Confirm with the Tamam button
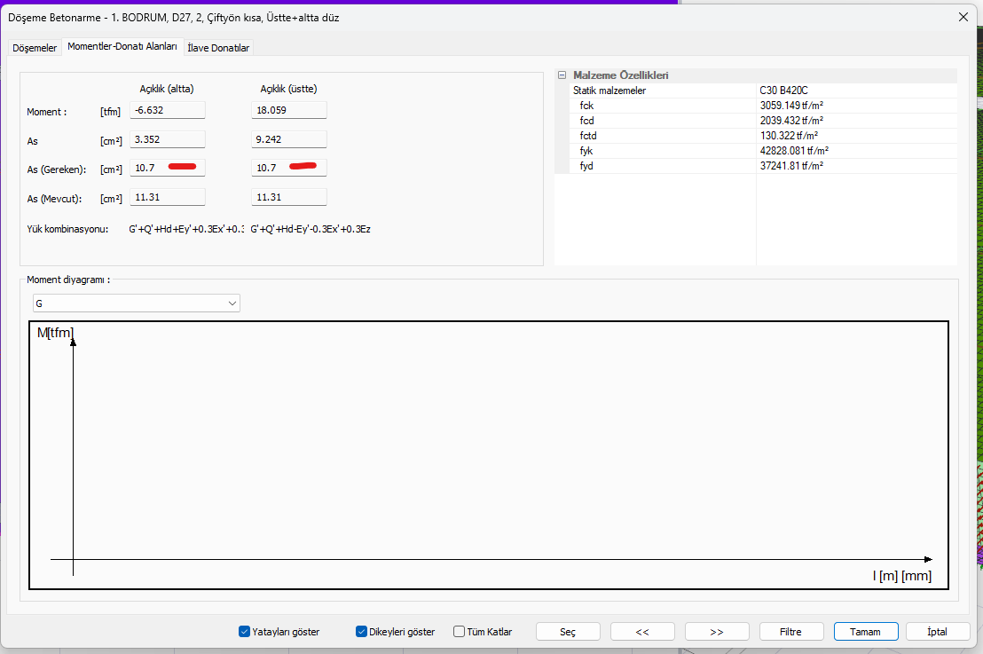This screenshot has width=983, height=654. tap(866, 632)
